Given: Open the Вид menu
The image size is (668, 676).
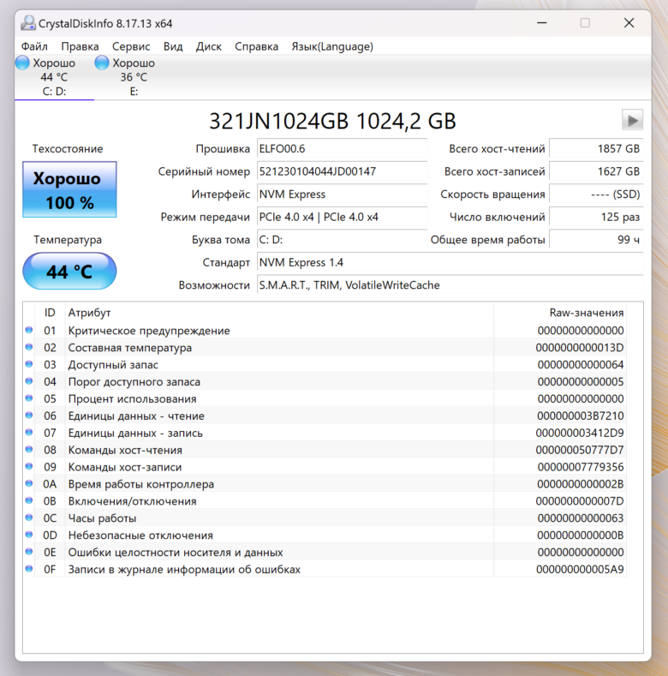Looking at the screenshot, I should click(173, 46).
